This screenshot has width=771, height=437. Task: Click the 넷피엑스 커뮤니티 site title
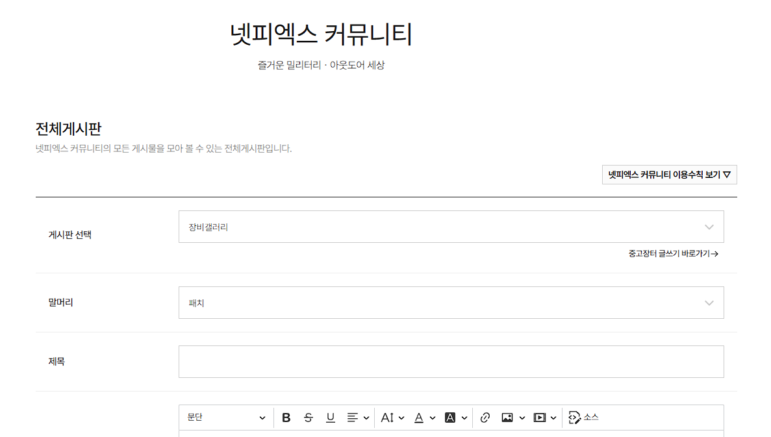(x=321, y=34)
